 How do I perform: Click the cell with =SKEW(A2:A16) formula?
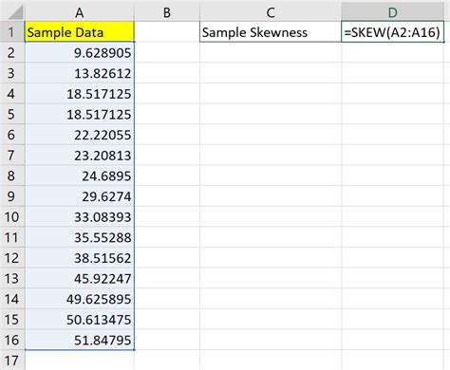point(393,32)
